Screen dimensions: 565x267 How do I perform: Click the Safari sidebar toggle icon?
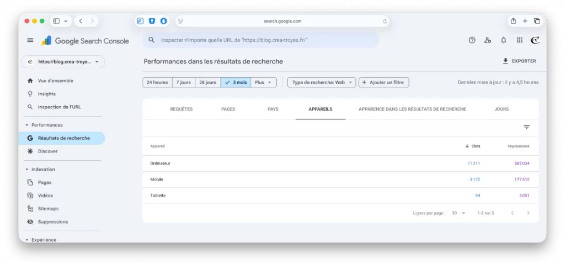[x=56, y=21]
